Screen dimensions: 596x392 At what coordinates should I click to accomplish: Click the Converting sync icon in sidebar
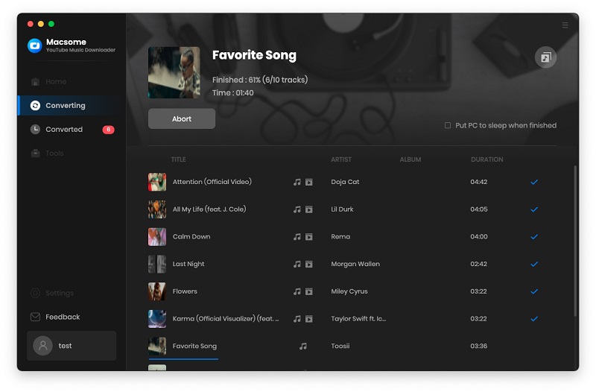[35, 106]
